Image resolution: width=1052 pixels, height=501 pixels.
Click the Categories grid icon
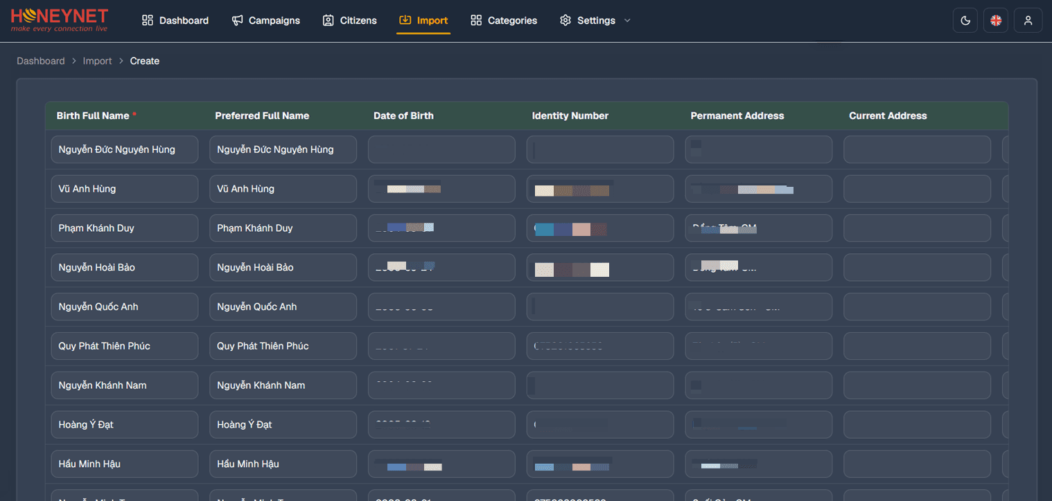pos(475,20)
